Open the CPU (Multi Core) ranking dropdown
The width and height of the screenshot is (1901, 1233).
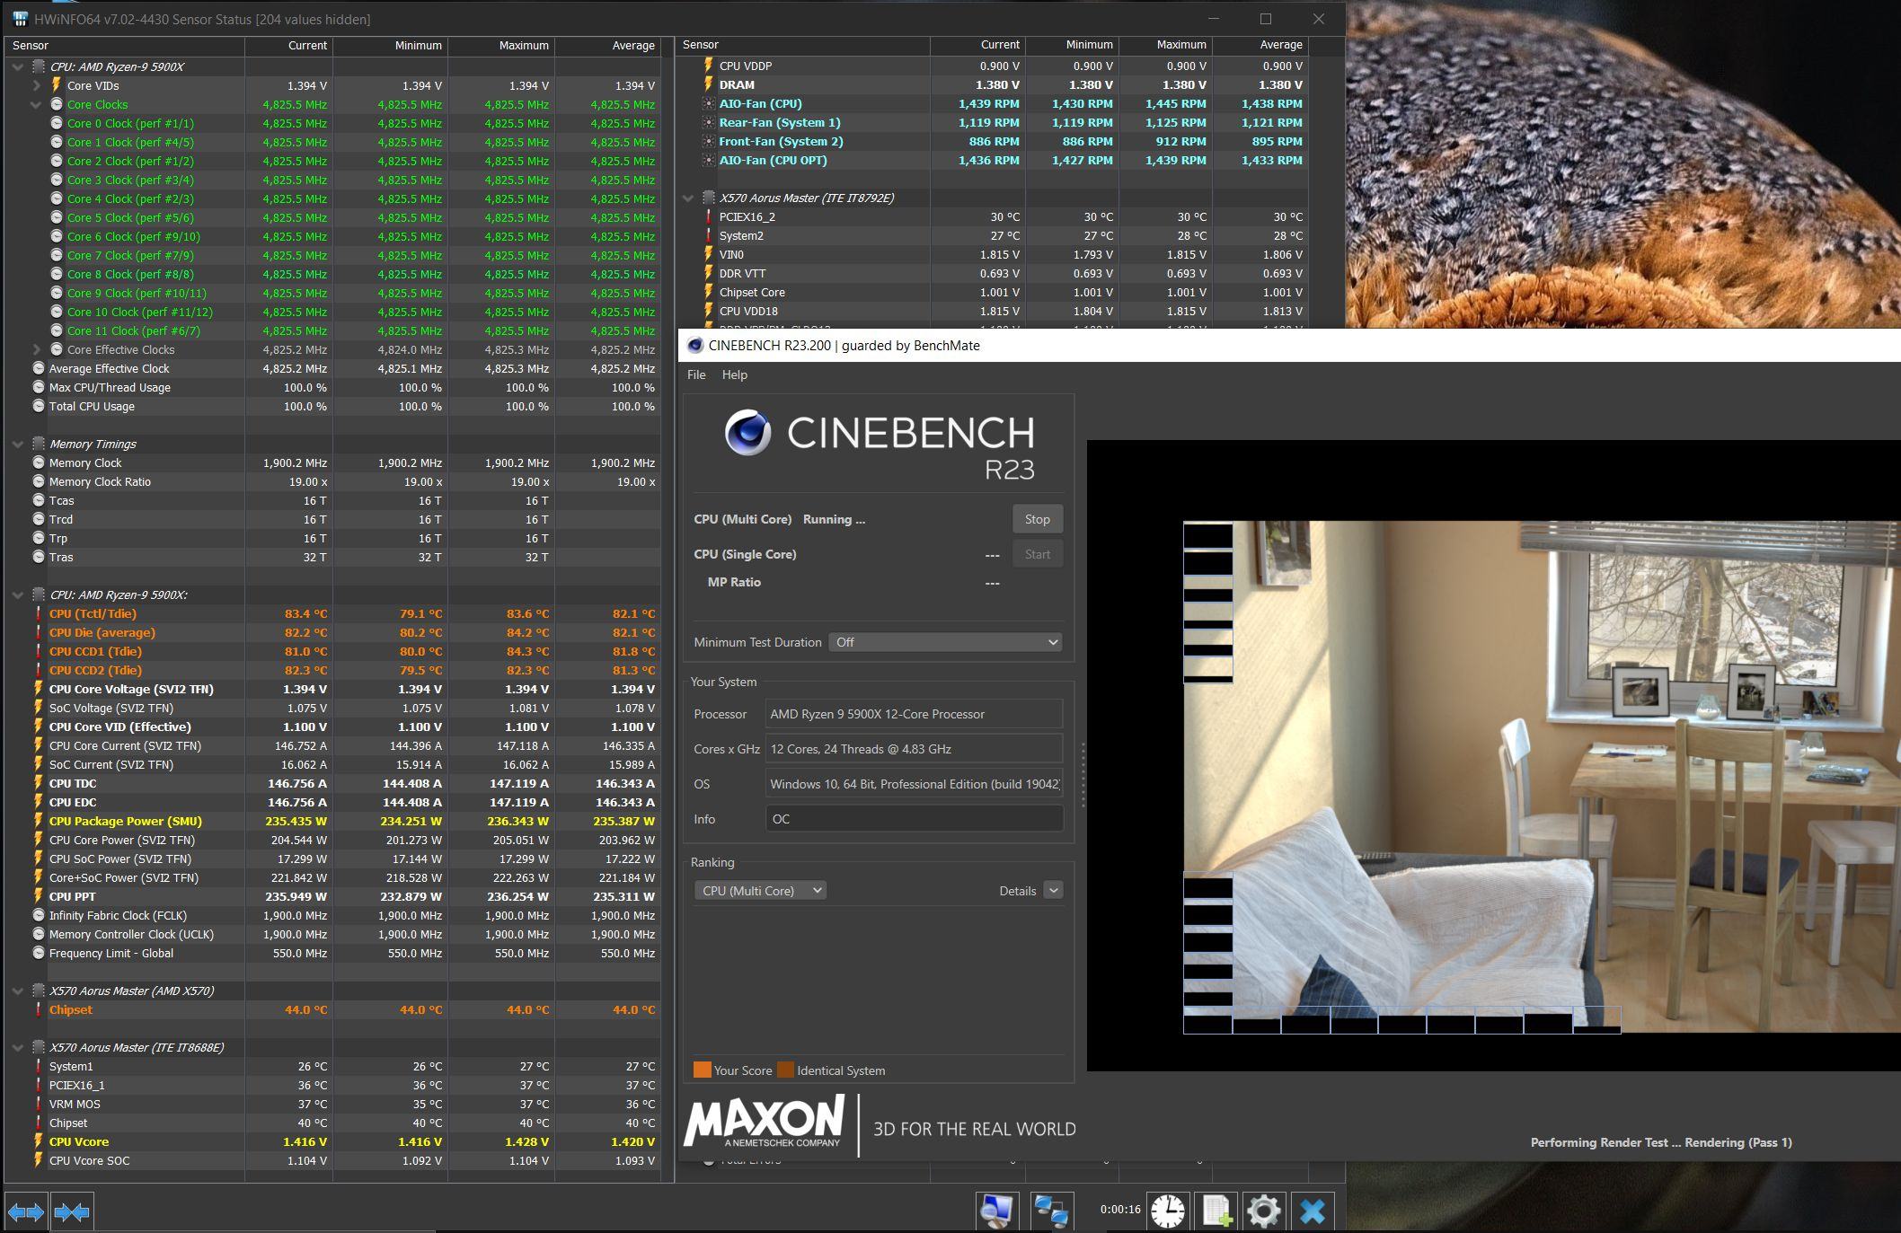pos(760,891)
